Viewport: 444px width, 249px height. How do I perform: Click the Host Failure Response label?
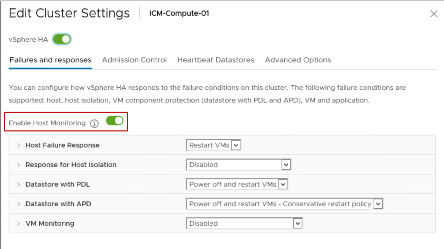pos(62,145)
